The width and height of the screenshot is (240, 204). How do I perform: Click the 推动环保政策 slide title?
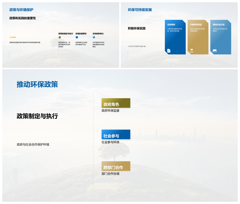[37, 84]
